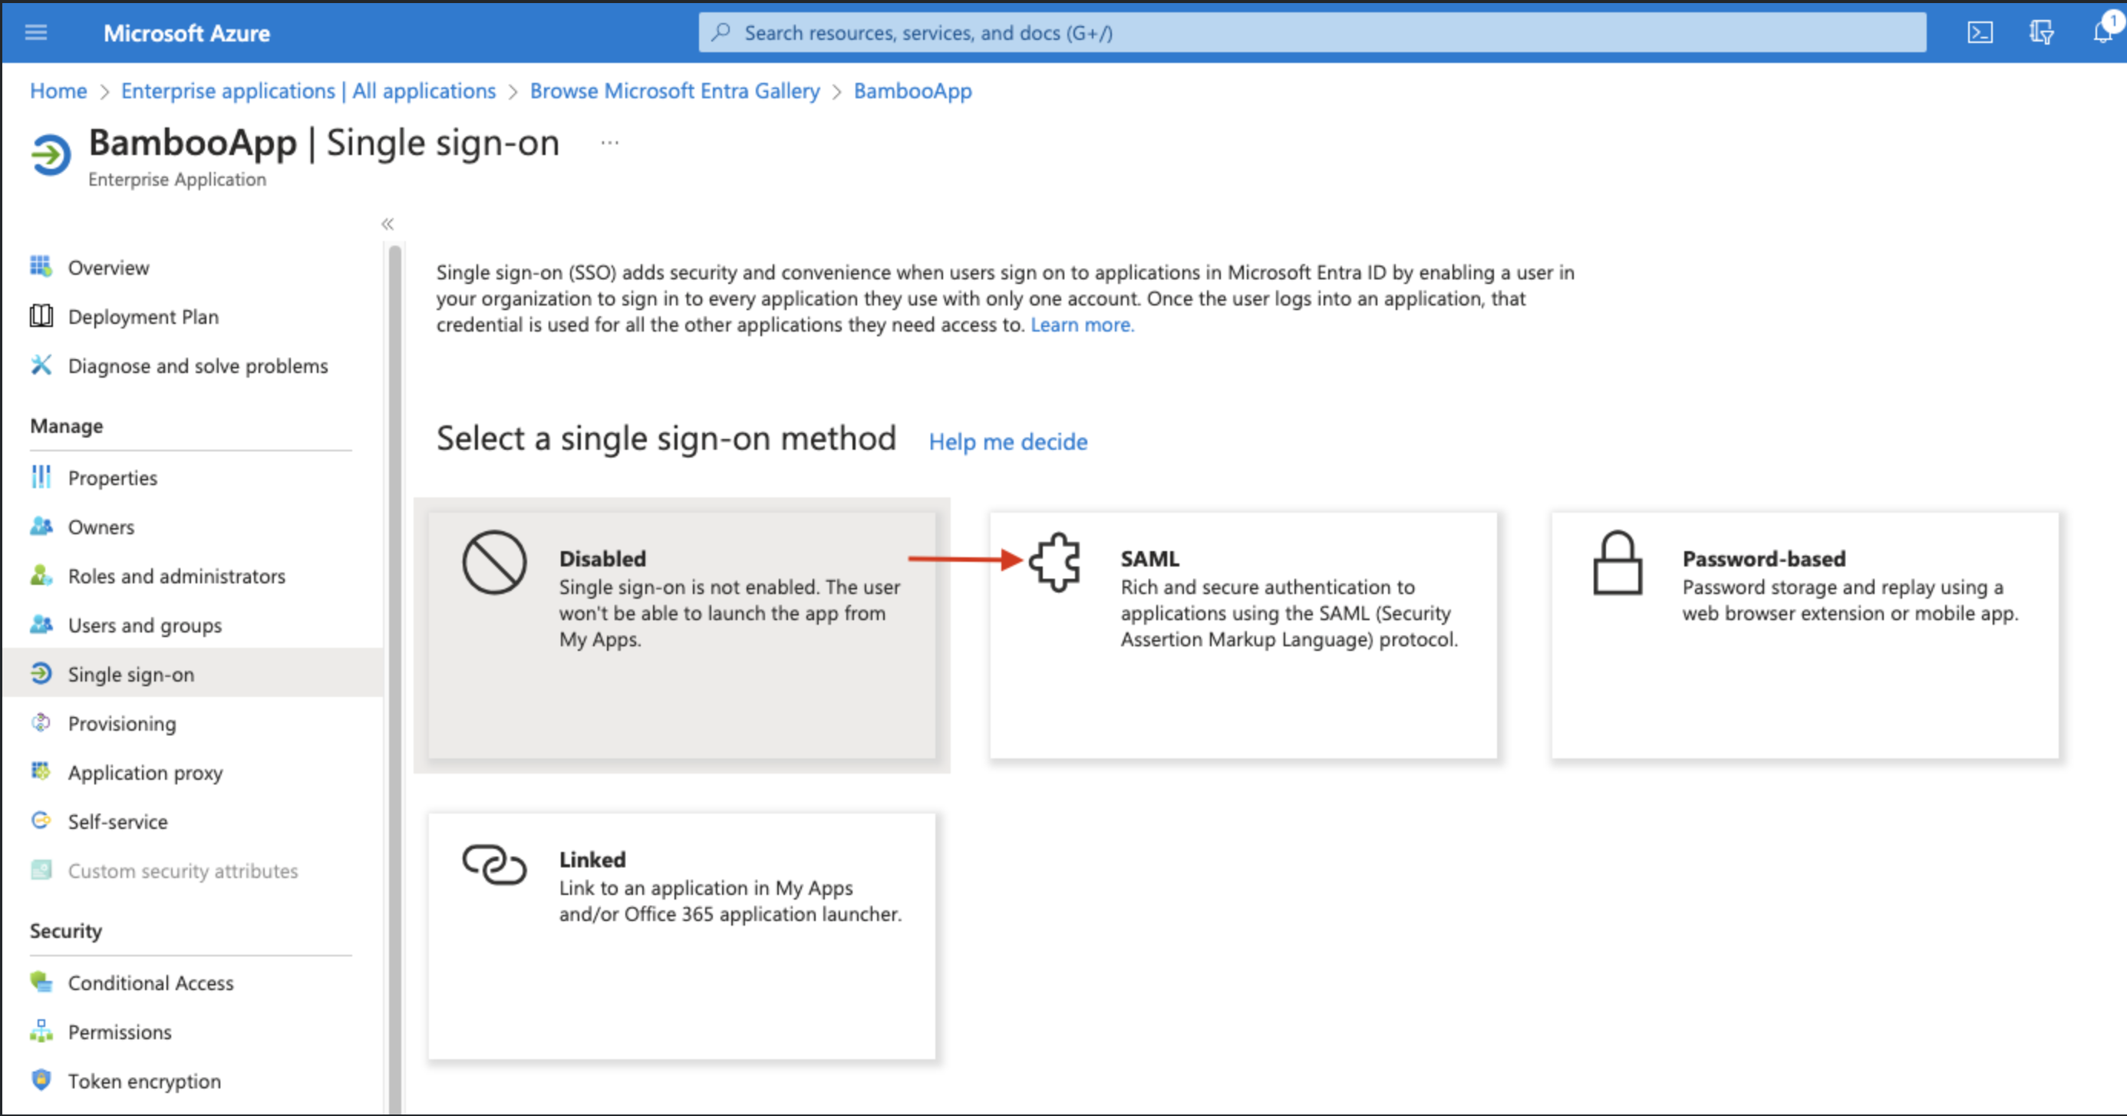The height and width of the screenshot is (1116, 2127).
Task: Click the Properties bars icon
Action: tap(41, 477)
